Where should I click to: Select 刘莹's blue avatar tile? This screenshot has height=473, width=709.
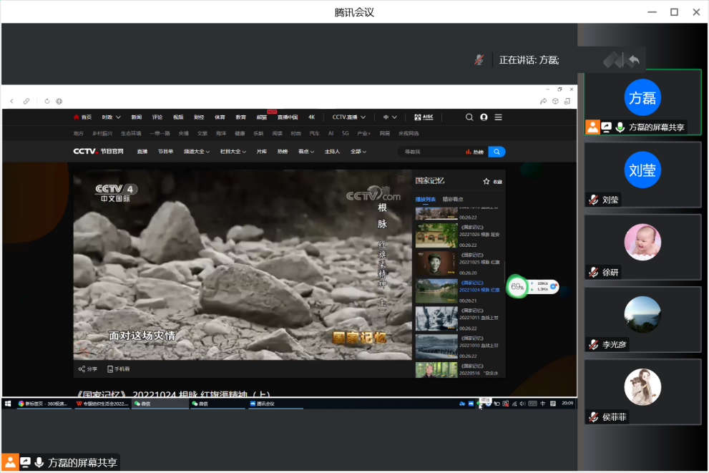click(x=642, y=170)
